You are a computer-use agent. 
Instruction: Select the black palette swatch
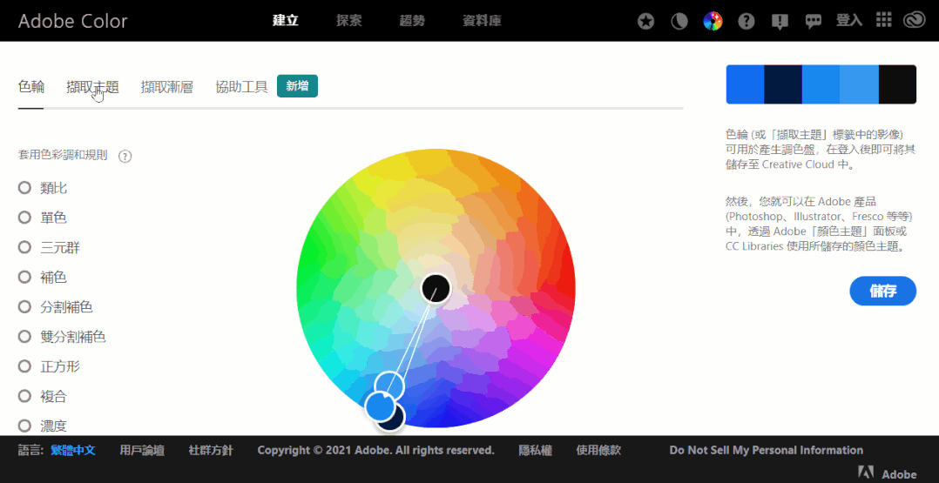click(897, 84)
